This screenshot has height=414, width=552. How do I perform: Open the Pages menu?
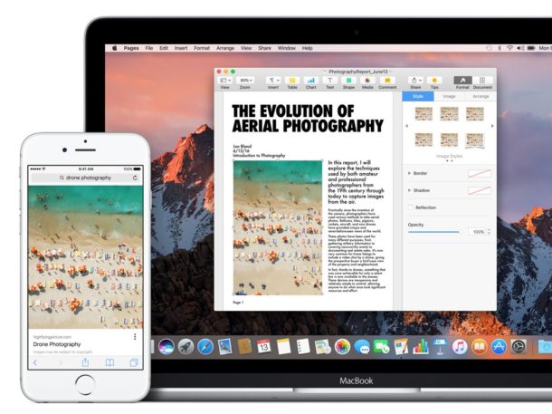point(131,48)
